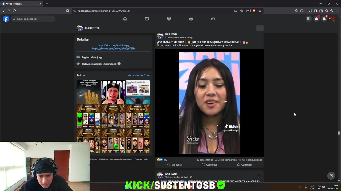Open the notifications bell

[324, 19]
